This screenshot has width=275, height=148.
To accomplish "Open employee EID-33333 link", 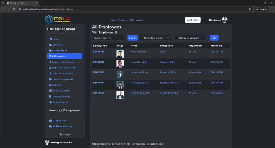I will (99, 72).
